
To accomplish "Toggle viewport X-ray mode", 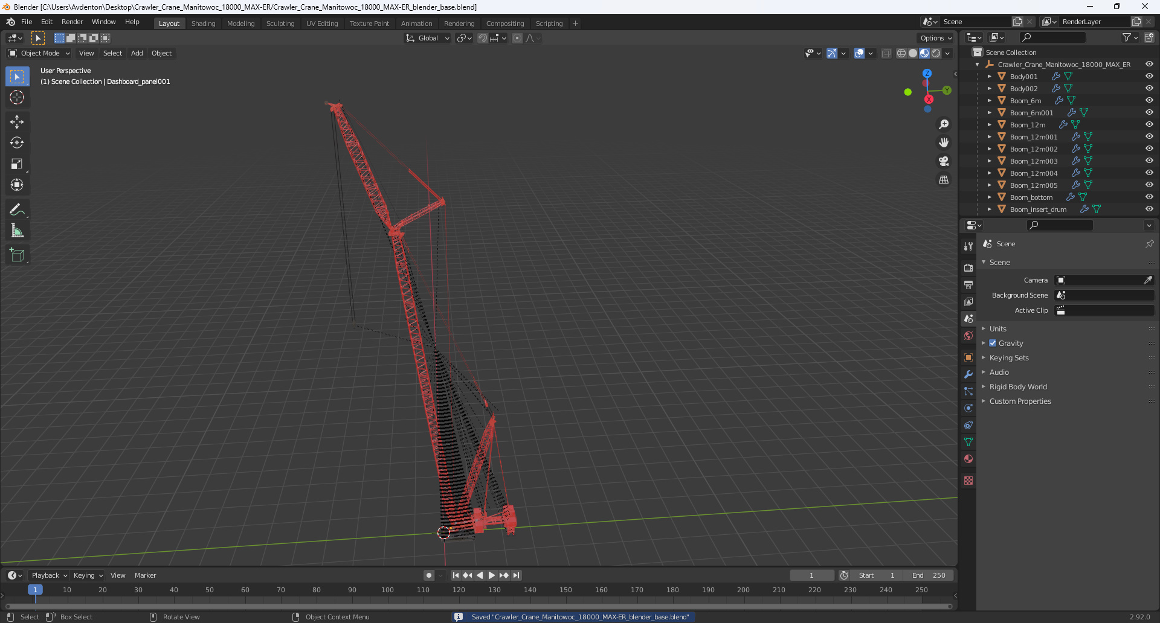I will point(886,53).
